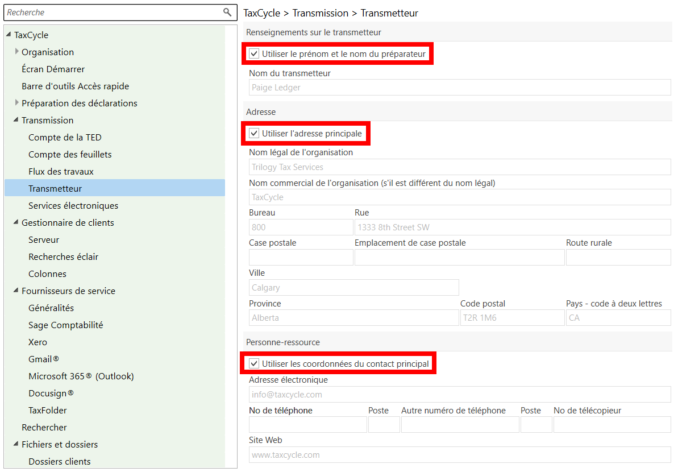Open Recherches éclair page
The height and width of the screenshot is (472, 678).
coord(64,256)
